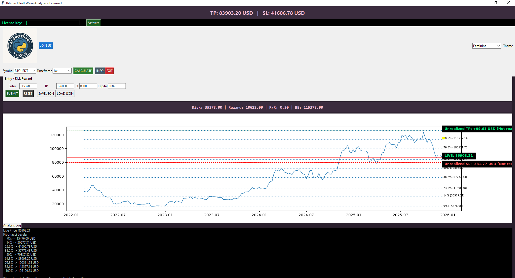This screenshot has width=515, height=278.
Task: Select the TP value field
Action: coord(65,86)
